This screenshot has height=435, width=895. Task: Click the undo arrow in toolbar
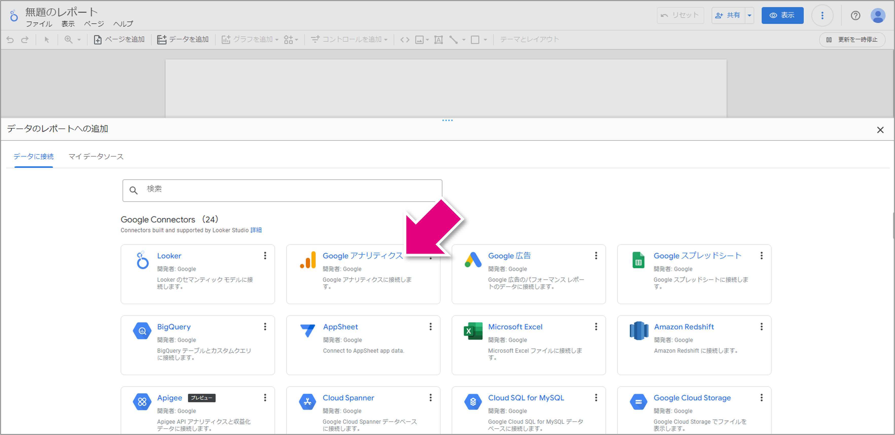tap(10, 40)
